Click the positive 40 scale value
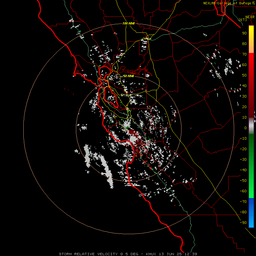256x256 pixels. click(244, 86)
